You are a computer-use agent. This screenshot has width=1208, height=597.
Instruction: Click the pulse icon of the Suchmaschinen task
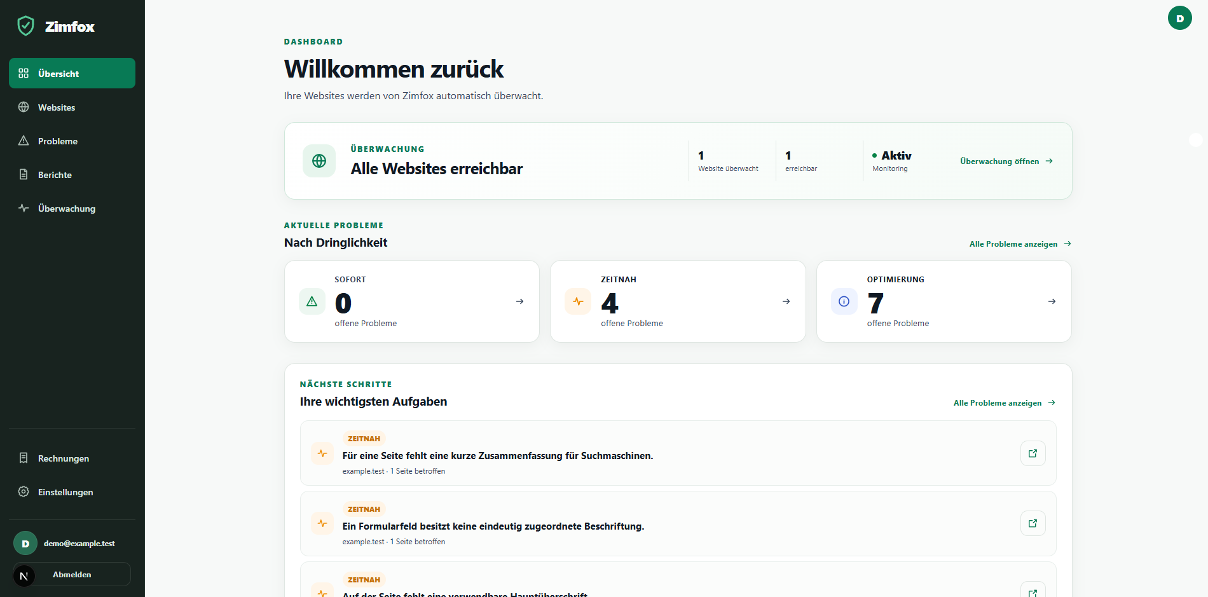pyautogui.click(x=322, y=453)
